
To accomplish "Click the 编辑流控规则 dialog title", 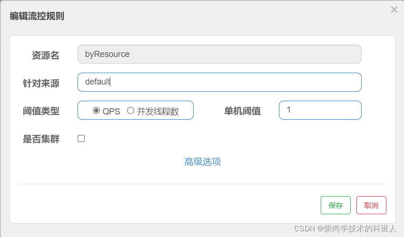I will pos(37,16).
